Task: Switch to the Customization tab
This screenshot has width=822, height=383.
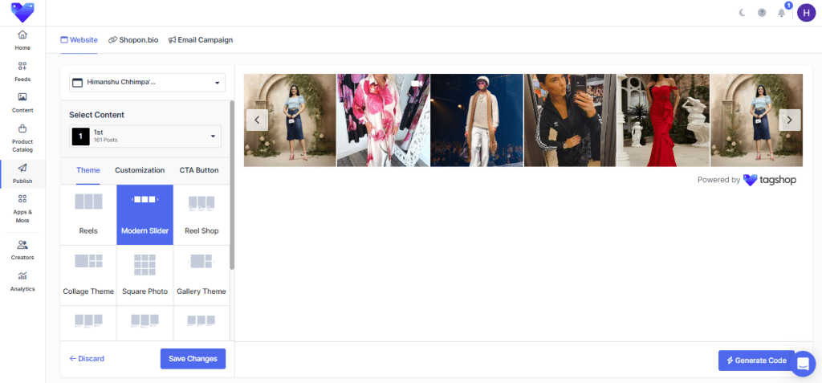Action: tap(140, 170)
